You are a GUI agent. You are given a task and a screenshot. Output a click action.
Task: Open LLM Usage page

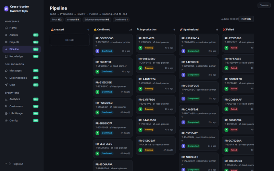[x=22, y=114]
